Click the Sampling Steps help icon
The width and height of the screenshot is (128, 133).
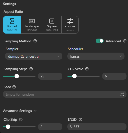coord(31,69)
